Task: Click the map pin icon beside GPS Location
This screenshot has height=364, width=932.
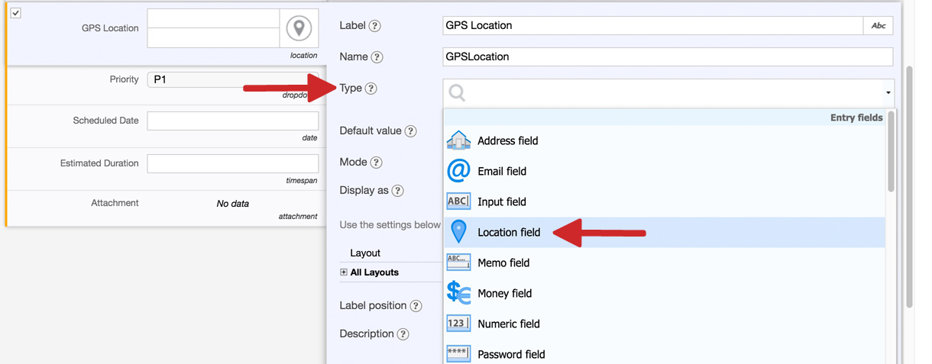Action: pyautogui.click(x=299, y=28)
